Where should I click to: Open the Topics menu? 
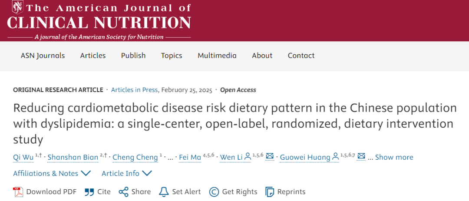172,56
